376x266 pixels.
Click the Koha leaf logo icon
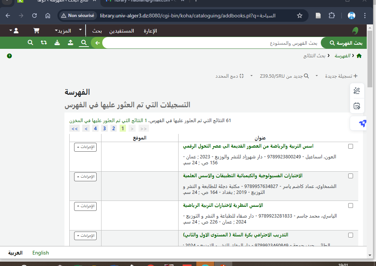click(x=355, y=31)
